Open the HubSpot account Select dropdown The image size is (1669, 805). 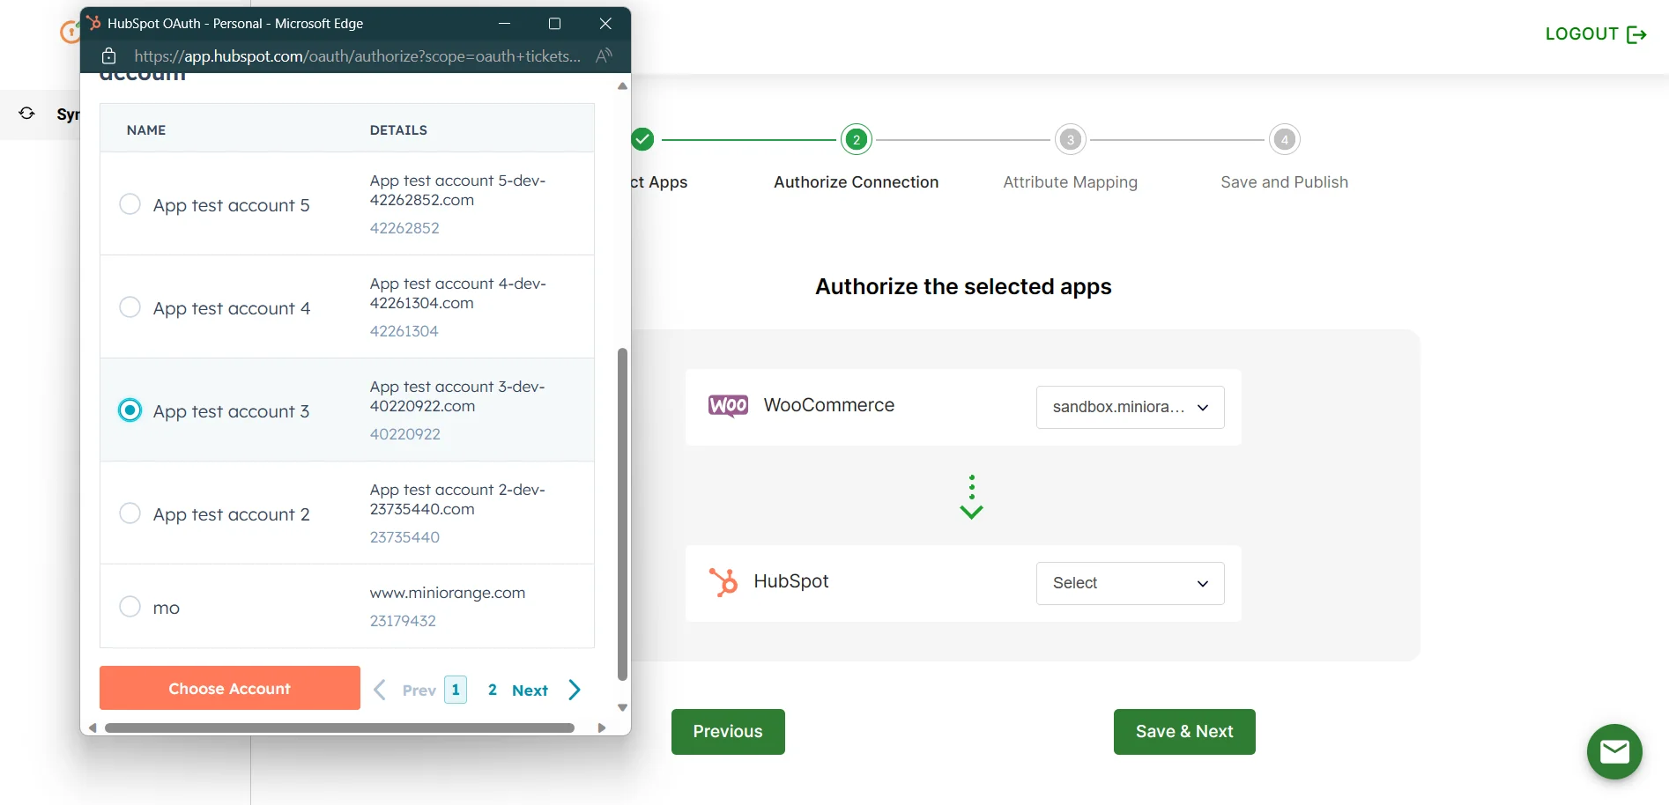1130,583
